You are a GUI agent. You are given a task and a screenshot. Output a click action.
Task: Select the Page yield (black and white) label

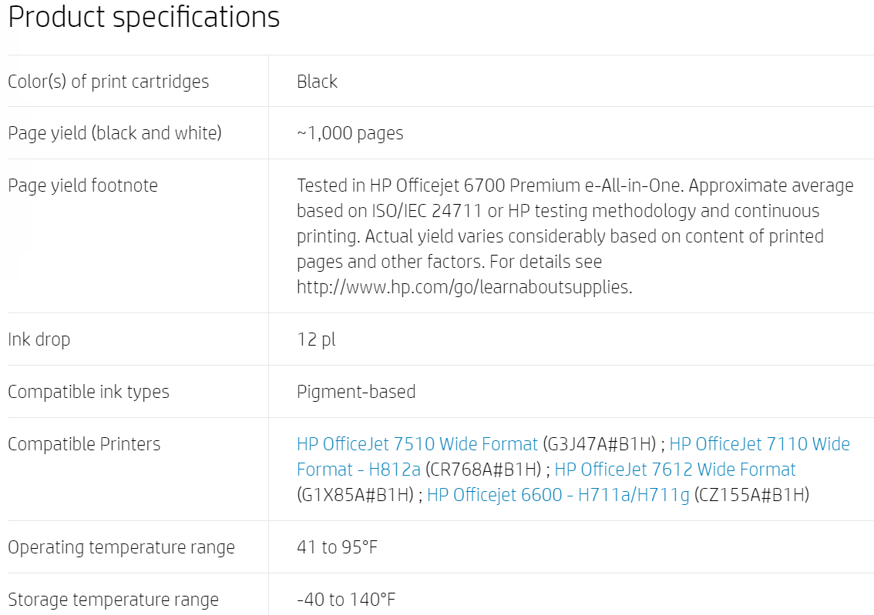pos(114,133)
